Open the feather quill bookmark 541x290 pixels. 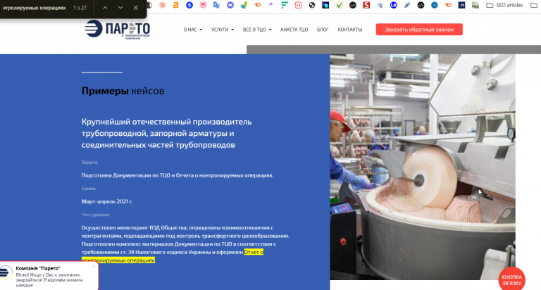tap(407, 5)
